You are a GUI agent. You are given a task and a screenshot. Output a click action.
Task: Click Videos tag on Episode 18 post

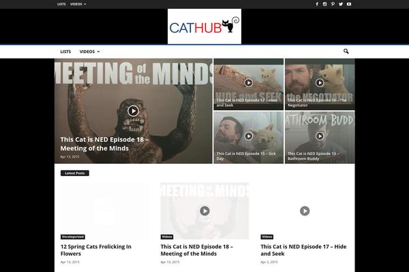point(167,237)
